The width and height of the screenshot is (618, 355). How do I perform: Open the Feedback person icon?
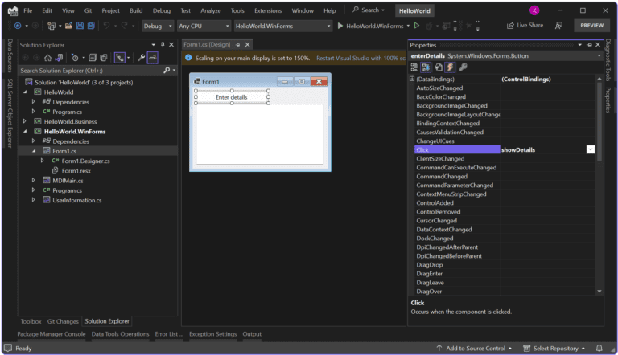click(558, 26)
